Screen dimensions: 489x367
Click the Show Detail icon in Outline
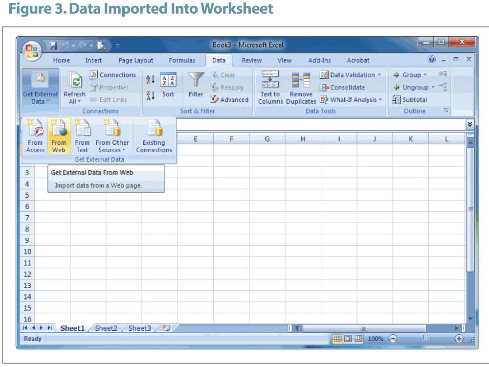click(x=443, y=74)
